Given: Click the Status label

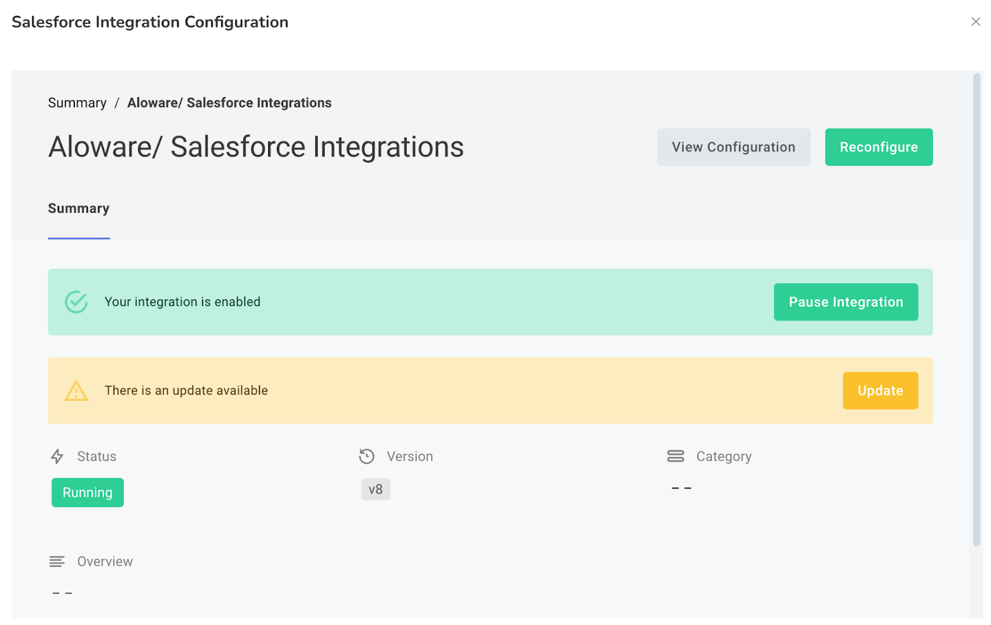Looking at the screenshot, I should (97, 457).
